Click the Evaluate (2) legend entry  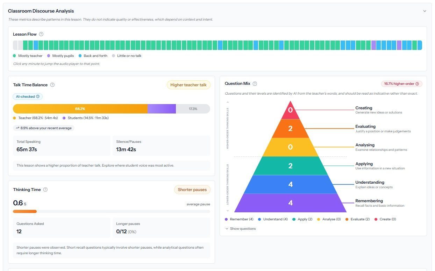tap(357, 219)
